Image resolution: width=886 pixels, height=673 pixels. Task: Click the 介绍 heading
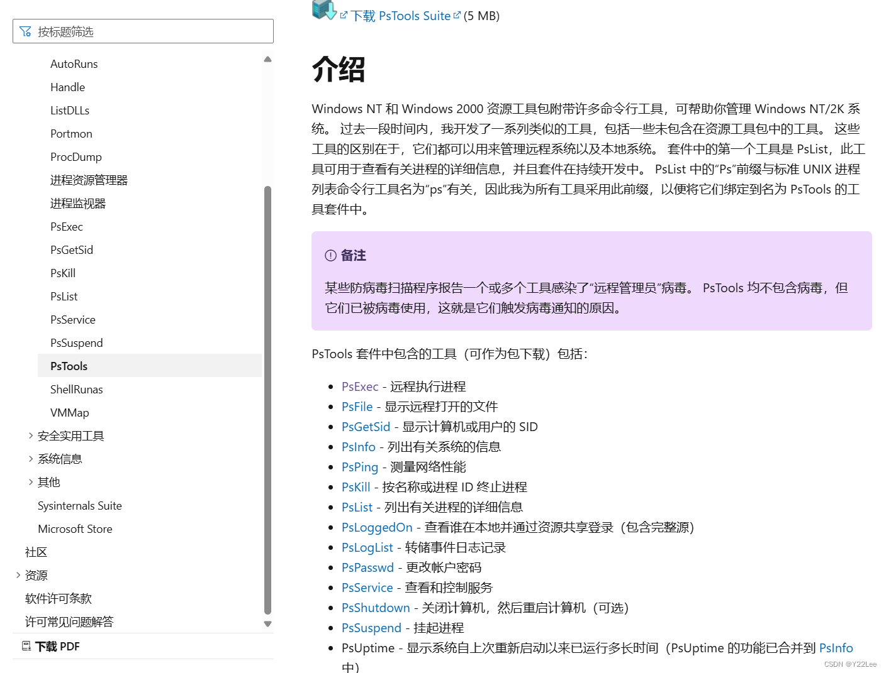point(339,69)
